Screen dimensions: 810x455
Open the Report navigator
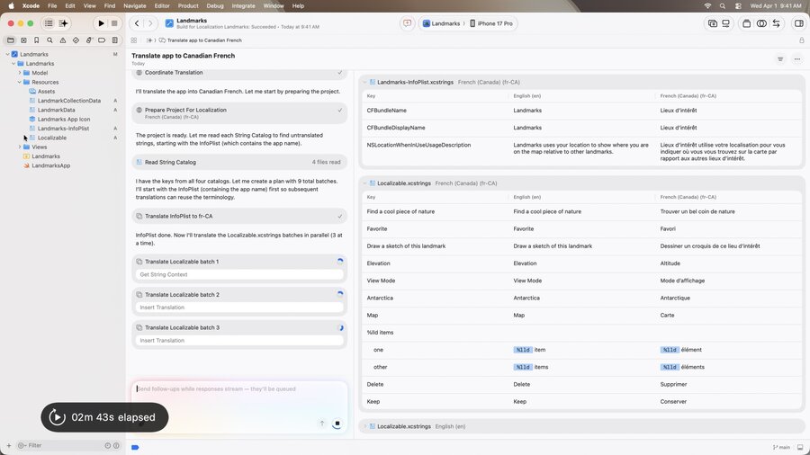[x=114, y=40]
